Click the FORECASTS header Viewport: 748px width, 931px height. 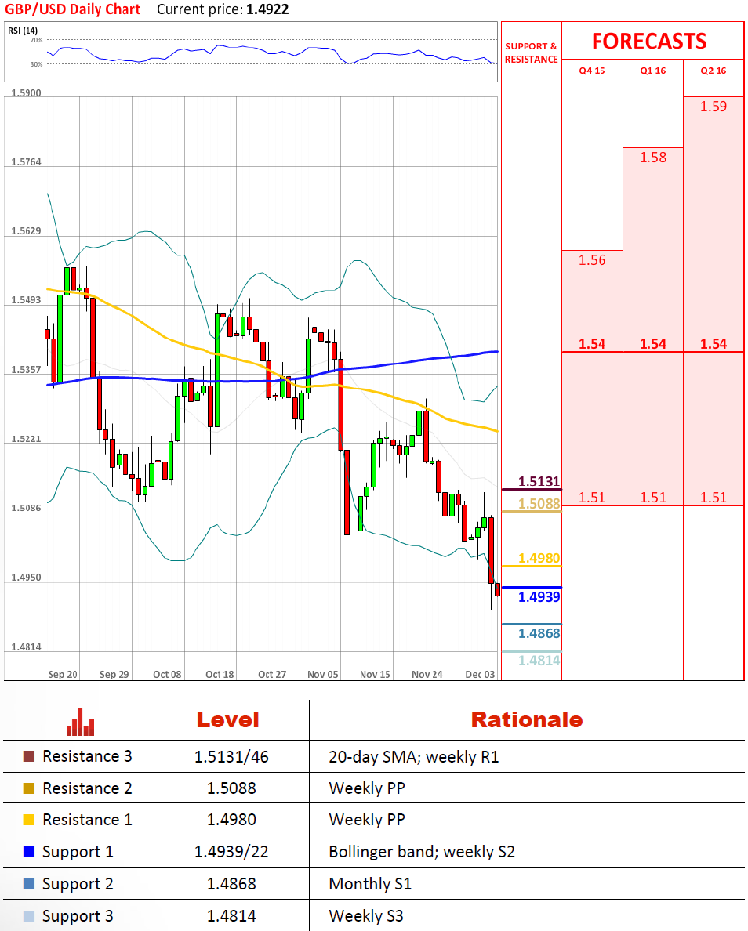649,41
